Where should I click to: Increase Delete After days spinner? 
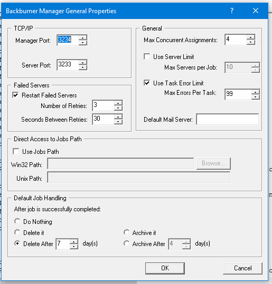74,242
